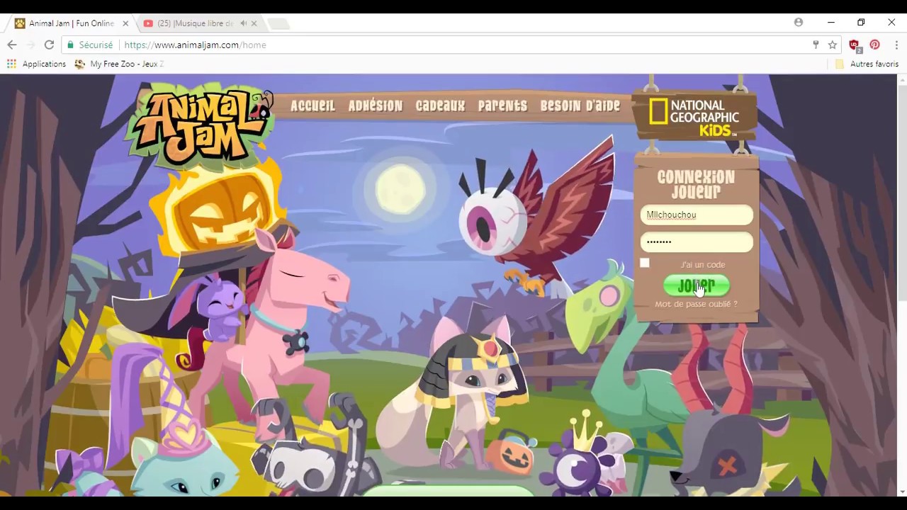Select the Animal Jam tab
907x510 pixels.
tap(71, 23)
